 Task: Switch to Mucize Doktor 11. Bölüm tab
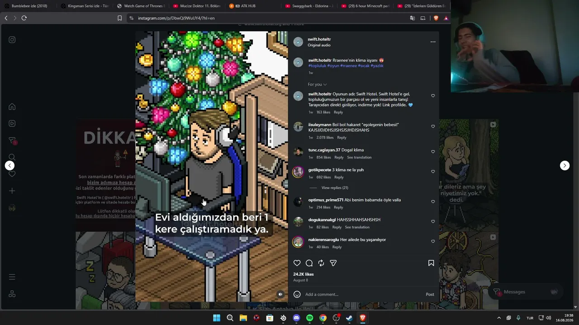tap(197, 6)
